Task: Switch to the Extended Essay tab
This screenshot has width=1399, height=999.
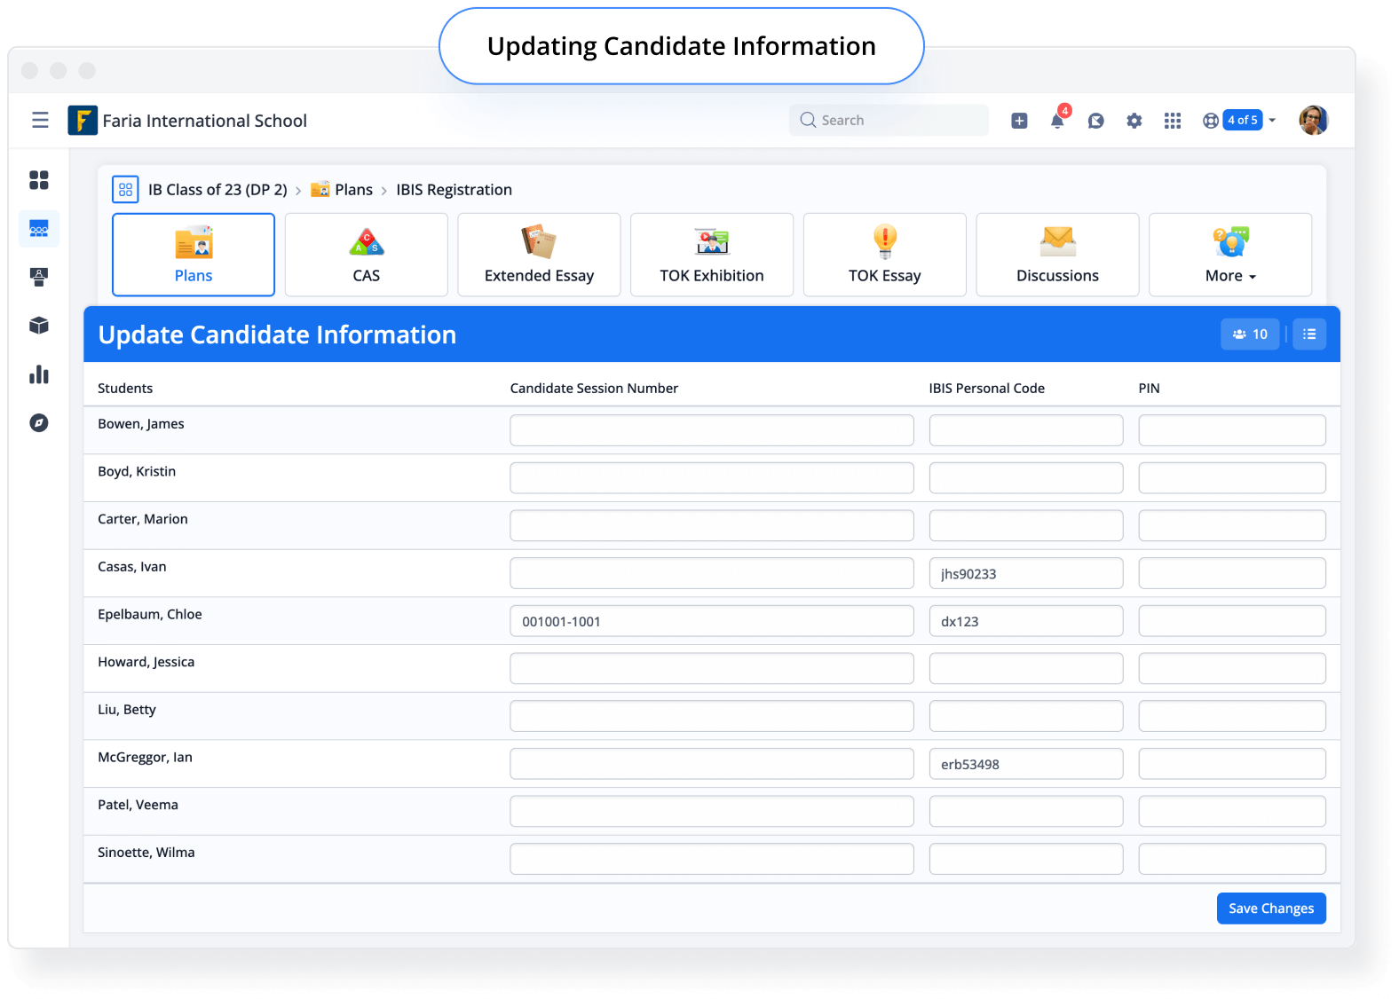Action: (539, 255)
